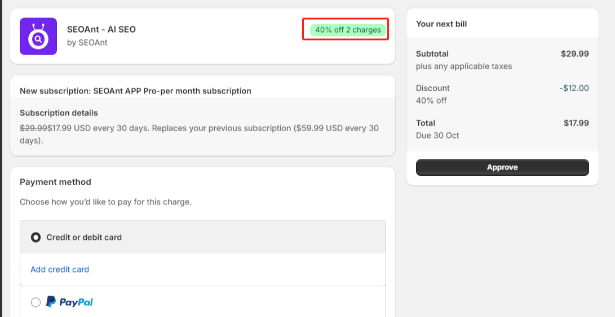The width and height of the screenshot is (615, 317).
Task: Click the 'Choose how you'd like to pay' text
Action: point(105,202)
